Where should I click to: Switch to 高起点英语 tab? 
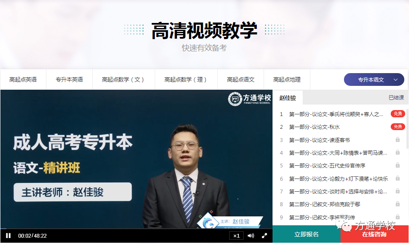click(x=23, y=79)
